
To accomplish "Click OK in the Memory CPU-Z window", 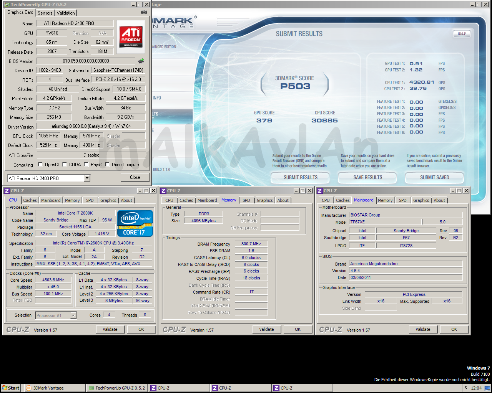I will (x=298, y=329).
